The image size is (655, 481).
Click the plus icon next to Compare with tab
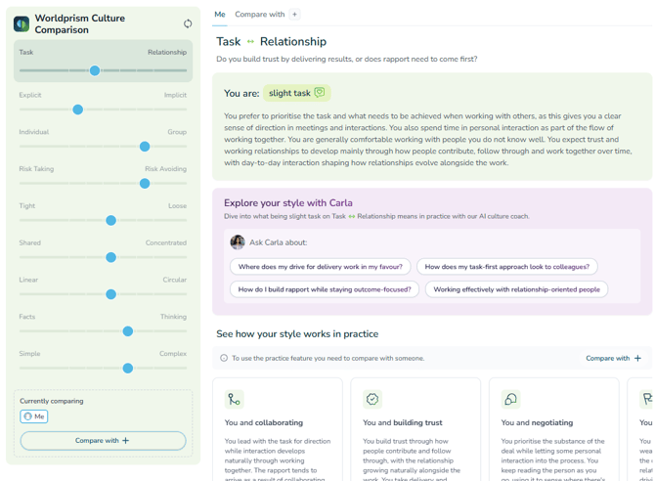[294, 15]
